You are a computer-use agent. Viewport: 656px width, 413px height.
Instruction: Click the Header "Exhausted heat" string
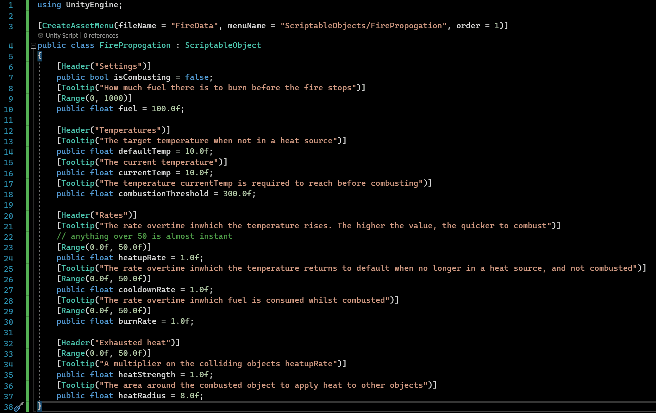tap(133, 343)
